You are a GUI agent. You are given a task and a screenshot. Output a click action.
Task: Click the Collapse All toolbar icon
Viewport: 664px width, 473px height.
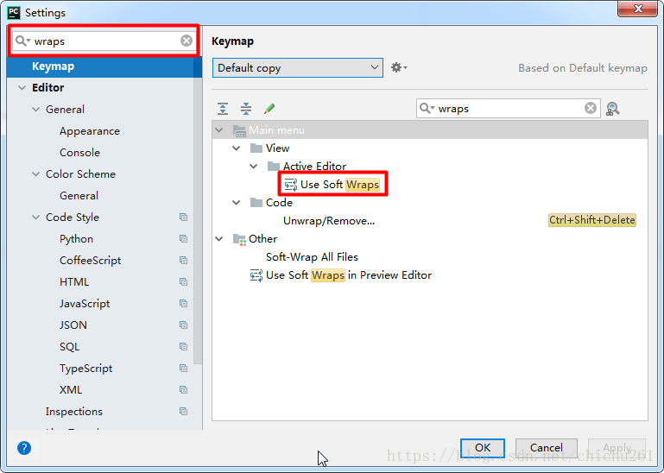click(x=246, y=109)
